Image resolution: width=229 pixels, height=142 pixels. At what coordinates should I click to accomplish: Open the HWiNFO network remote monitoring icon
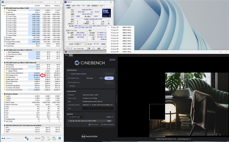(x=27, y=138)
